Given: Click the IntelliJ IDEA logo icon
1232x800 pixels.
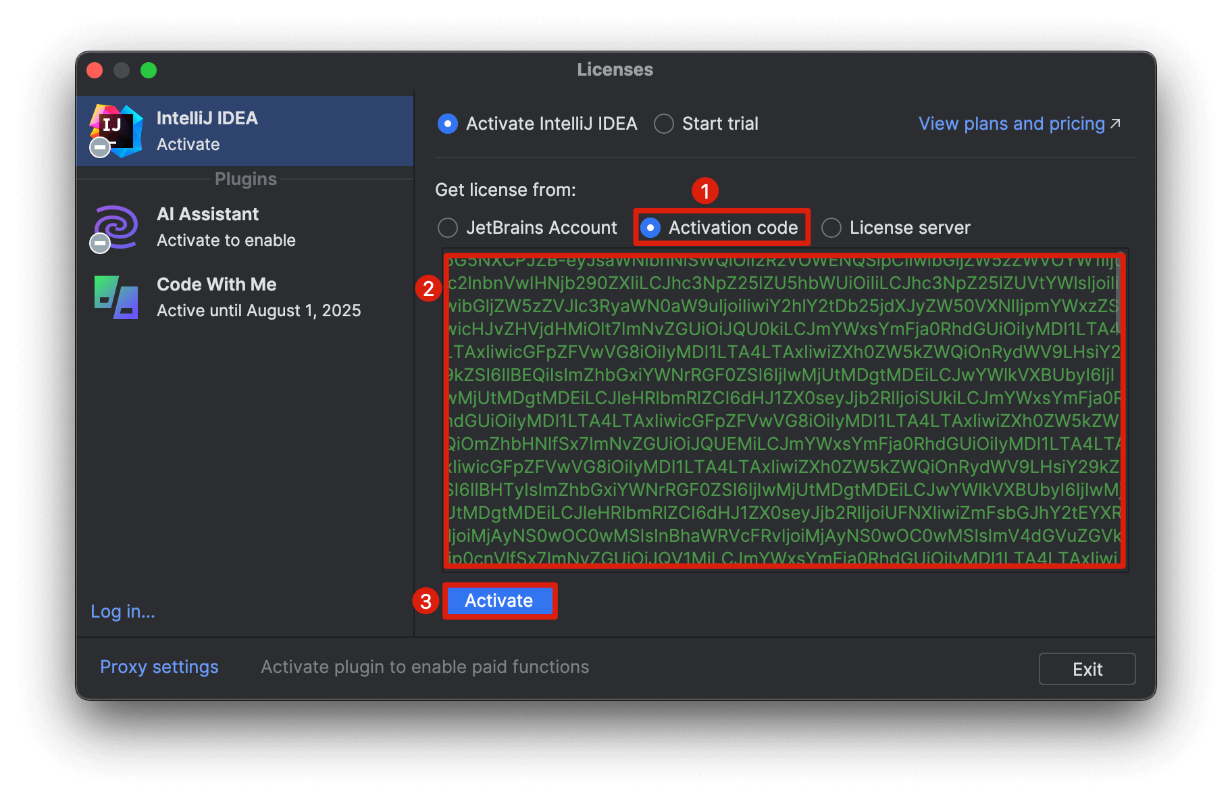Looking at the screenshot, I should [116, 130].
